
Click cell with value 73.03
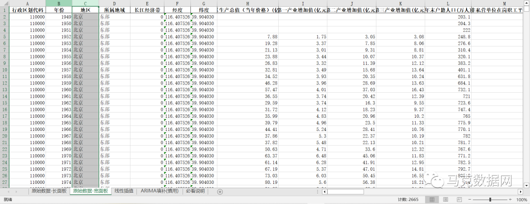tap(248, 176)
